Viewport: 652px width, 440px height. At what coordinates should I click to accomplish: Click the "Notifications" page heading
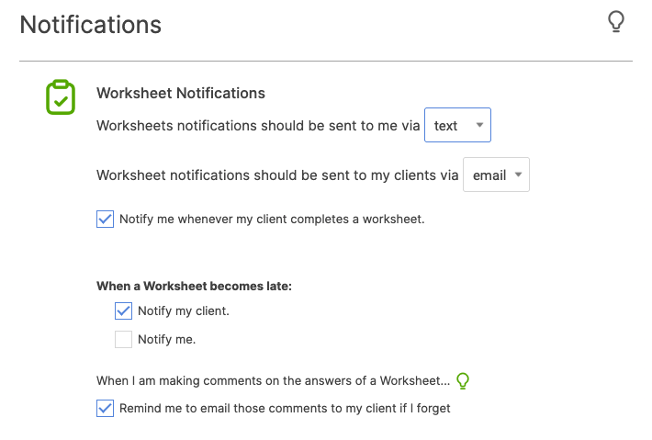pos(91,25)
